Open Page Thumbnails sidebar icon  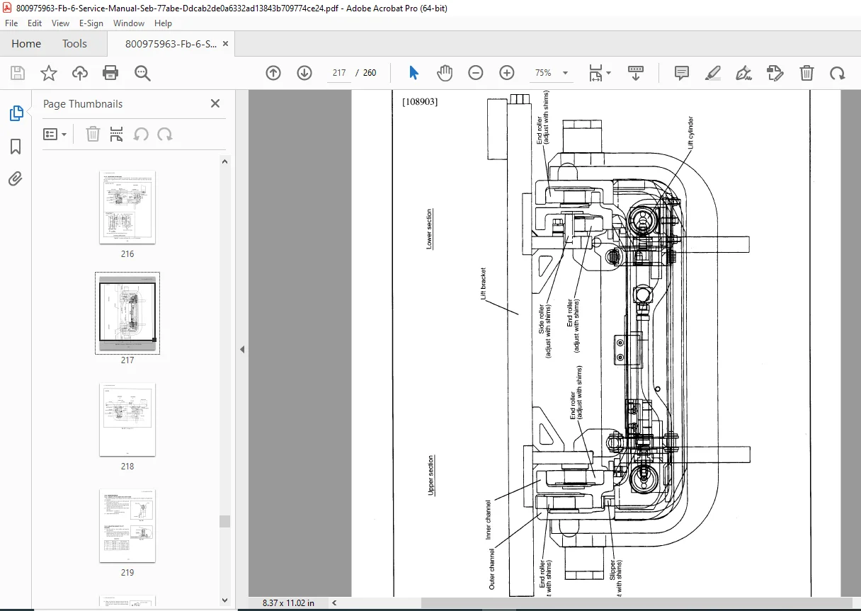tap(16, 113)
